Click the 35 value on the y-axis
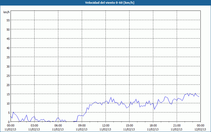 pyautogui.click(x=8, y=57)
